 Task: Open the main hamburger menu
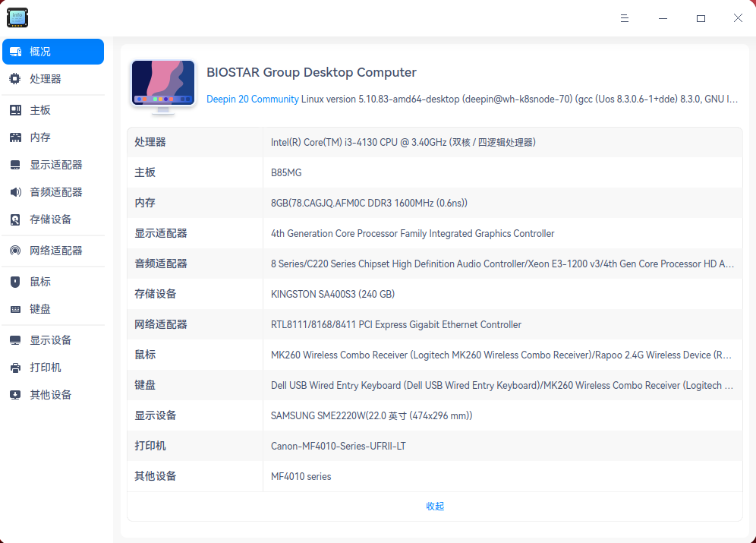click(624, 17)
